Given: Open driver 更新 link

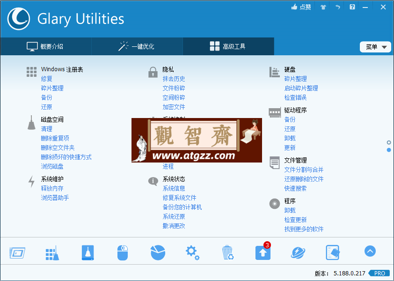Looking at the screenshot, I should (290, 148).
